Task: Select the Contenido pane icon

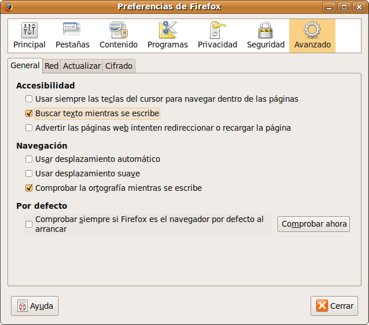Action: (118, 35)
